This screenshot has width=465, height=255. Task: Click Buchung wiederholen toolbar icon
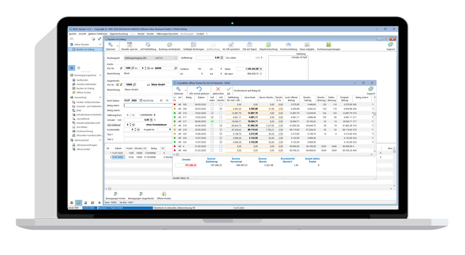point(169,45)
